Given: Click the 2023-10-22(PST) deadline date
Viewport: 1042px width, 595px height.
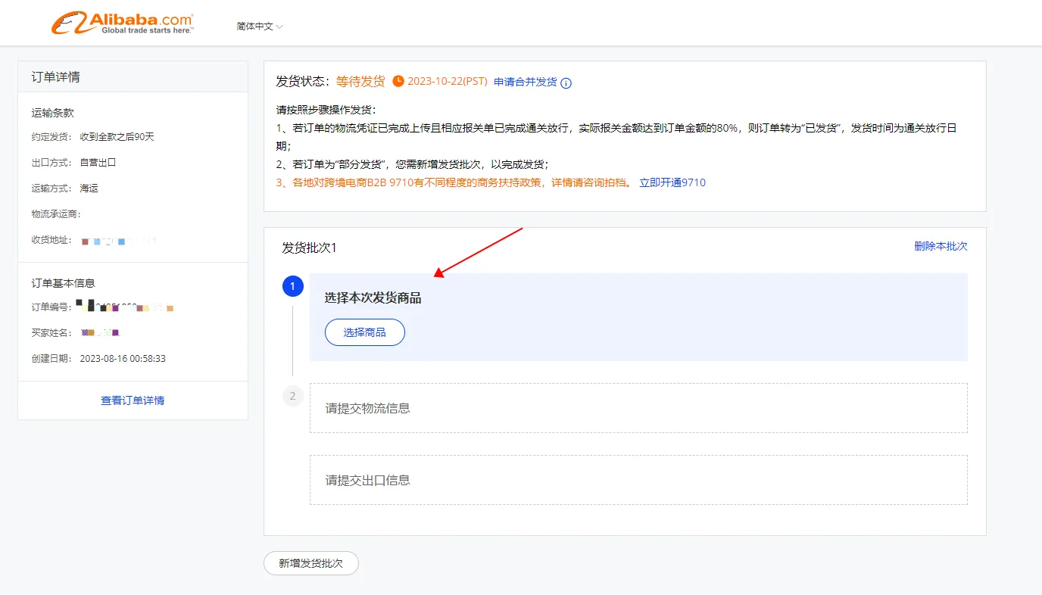Looking at the screenshot, I should [447, 82].
